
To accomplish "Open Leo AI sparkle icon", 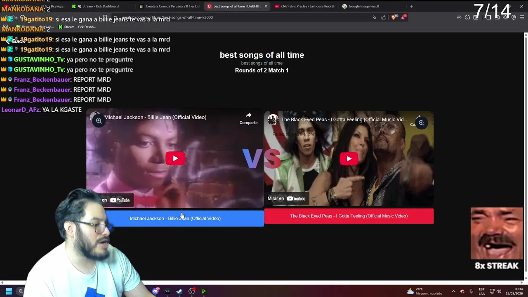I will (505, 17).
